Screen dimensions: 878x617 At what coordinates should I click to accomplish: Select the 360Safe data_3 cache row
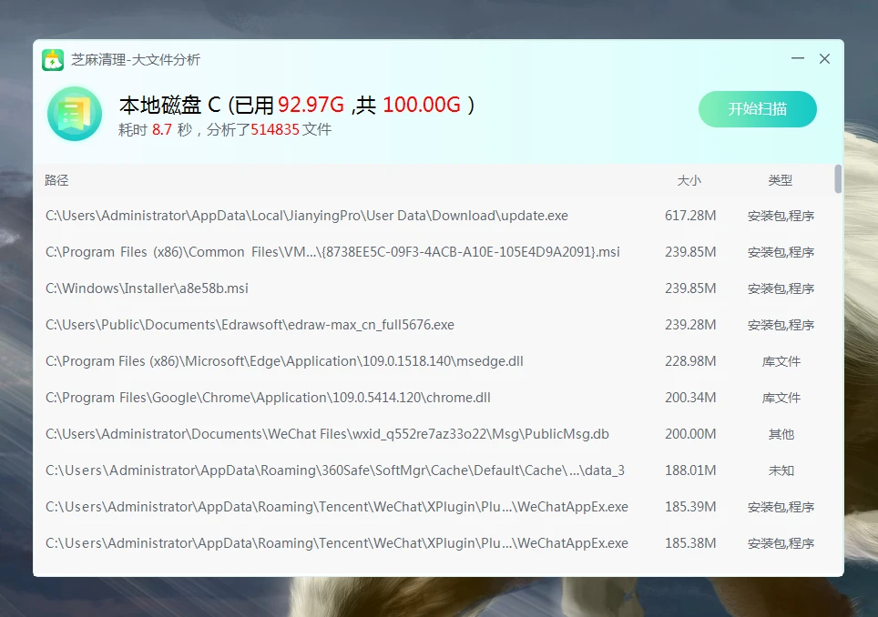[334, 470]
